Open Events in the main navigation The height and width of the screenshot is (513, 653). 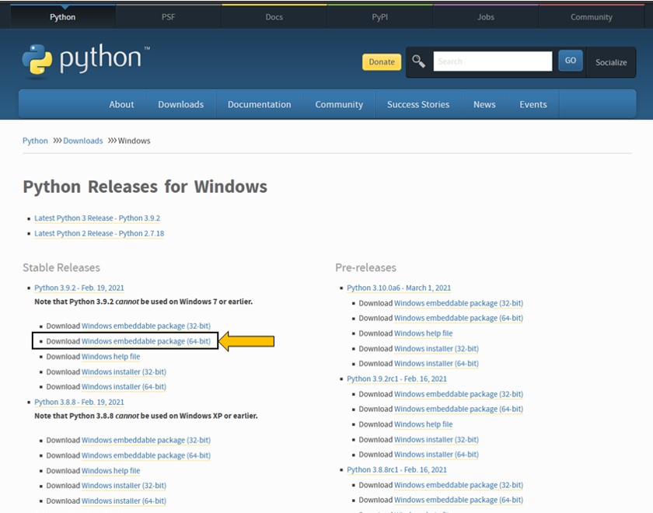[x=533, y=104]
